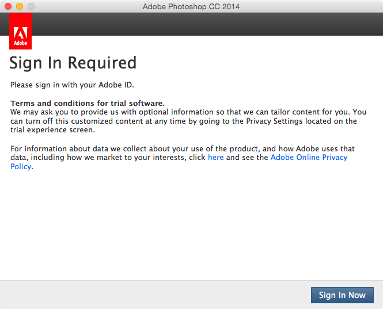The image size is (383, 309).
Task: Click the wrapped "Policy" link word
Action: tap(21, 166)
